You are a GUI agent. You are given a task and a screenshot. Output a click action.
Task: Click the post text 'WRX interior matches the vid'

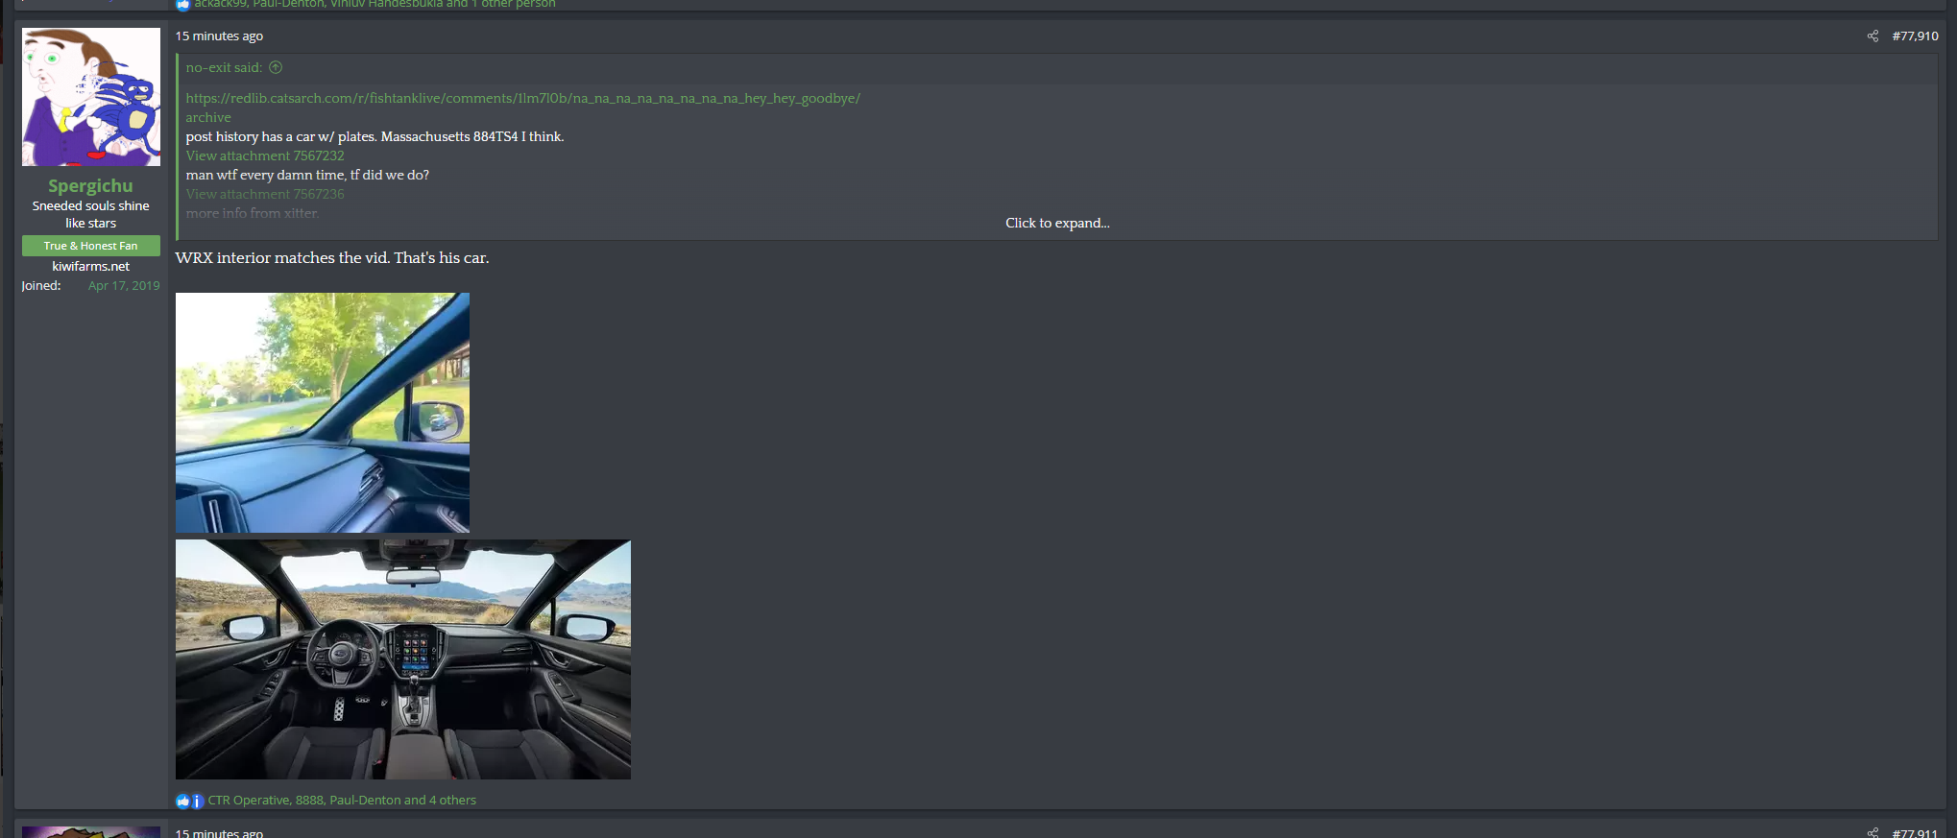coord(282,258)
